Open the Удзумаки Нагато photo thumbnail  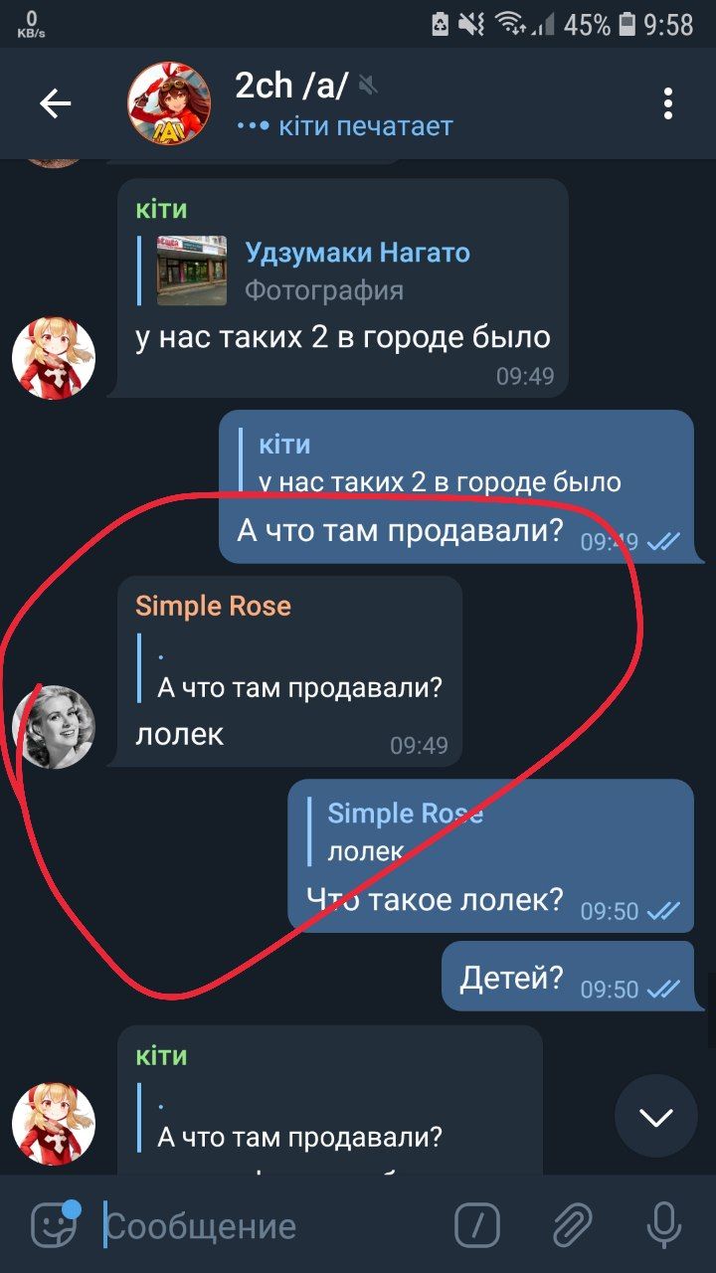click(x=192, y=270)
